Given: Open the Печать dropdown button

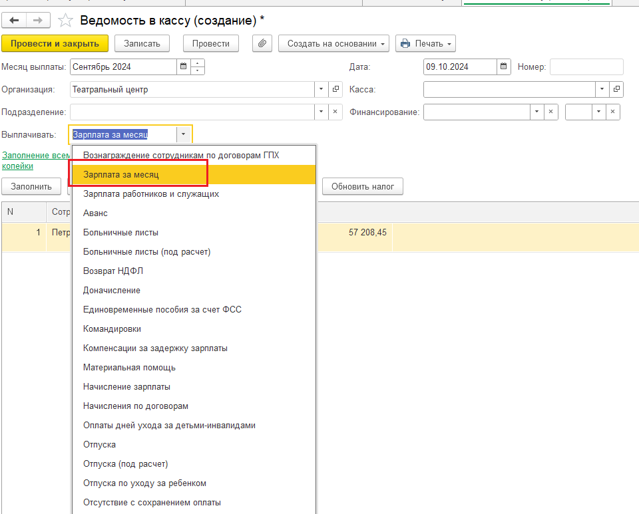Looking at the screenshot, I should (x=425, y=43).
